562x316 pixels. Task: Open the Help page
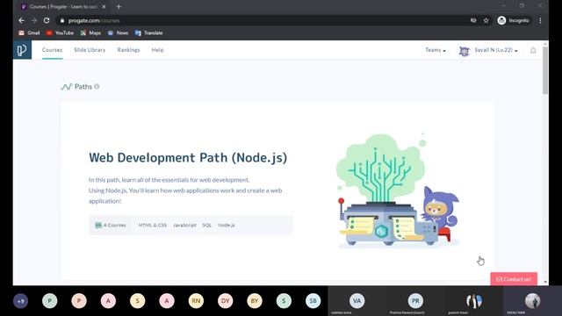(x=157, y=50)
